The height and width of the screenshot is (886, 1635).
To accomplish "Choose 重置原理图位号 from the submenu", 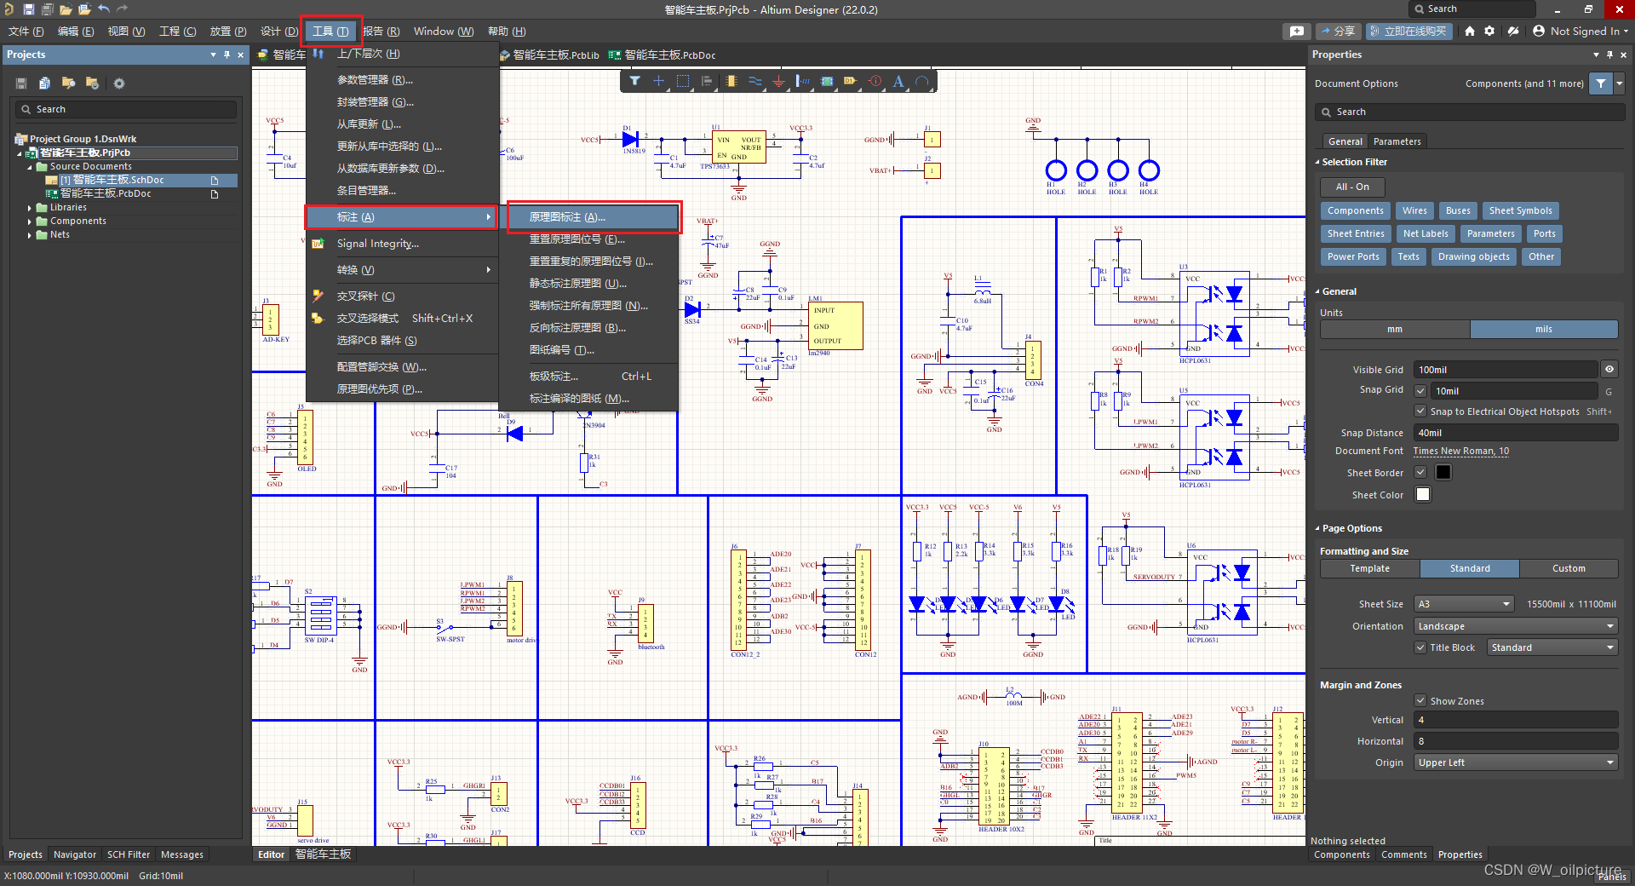I will [x=577, y=239].
